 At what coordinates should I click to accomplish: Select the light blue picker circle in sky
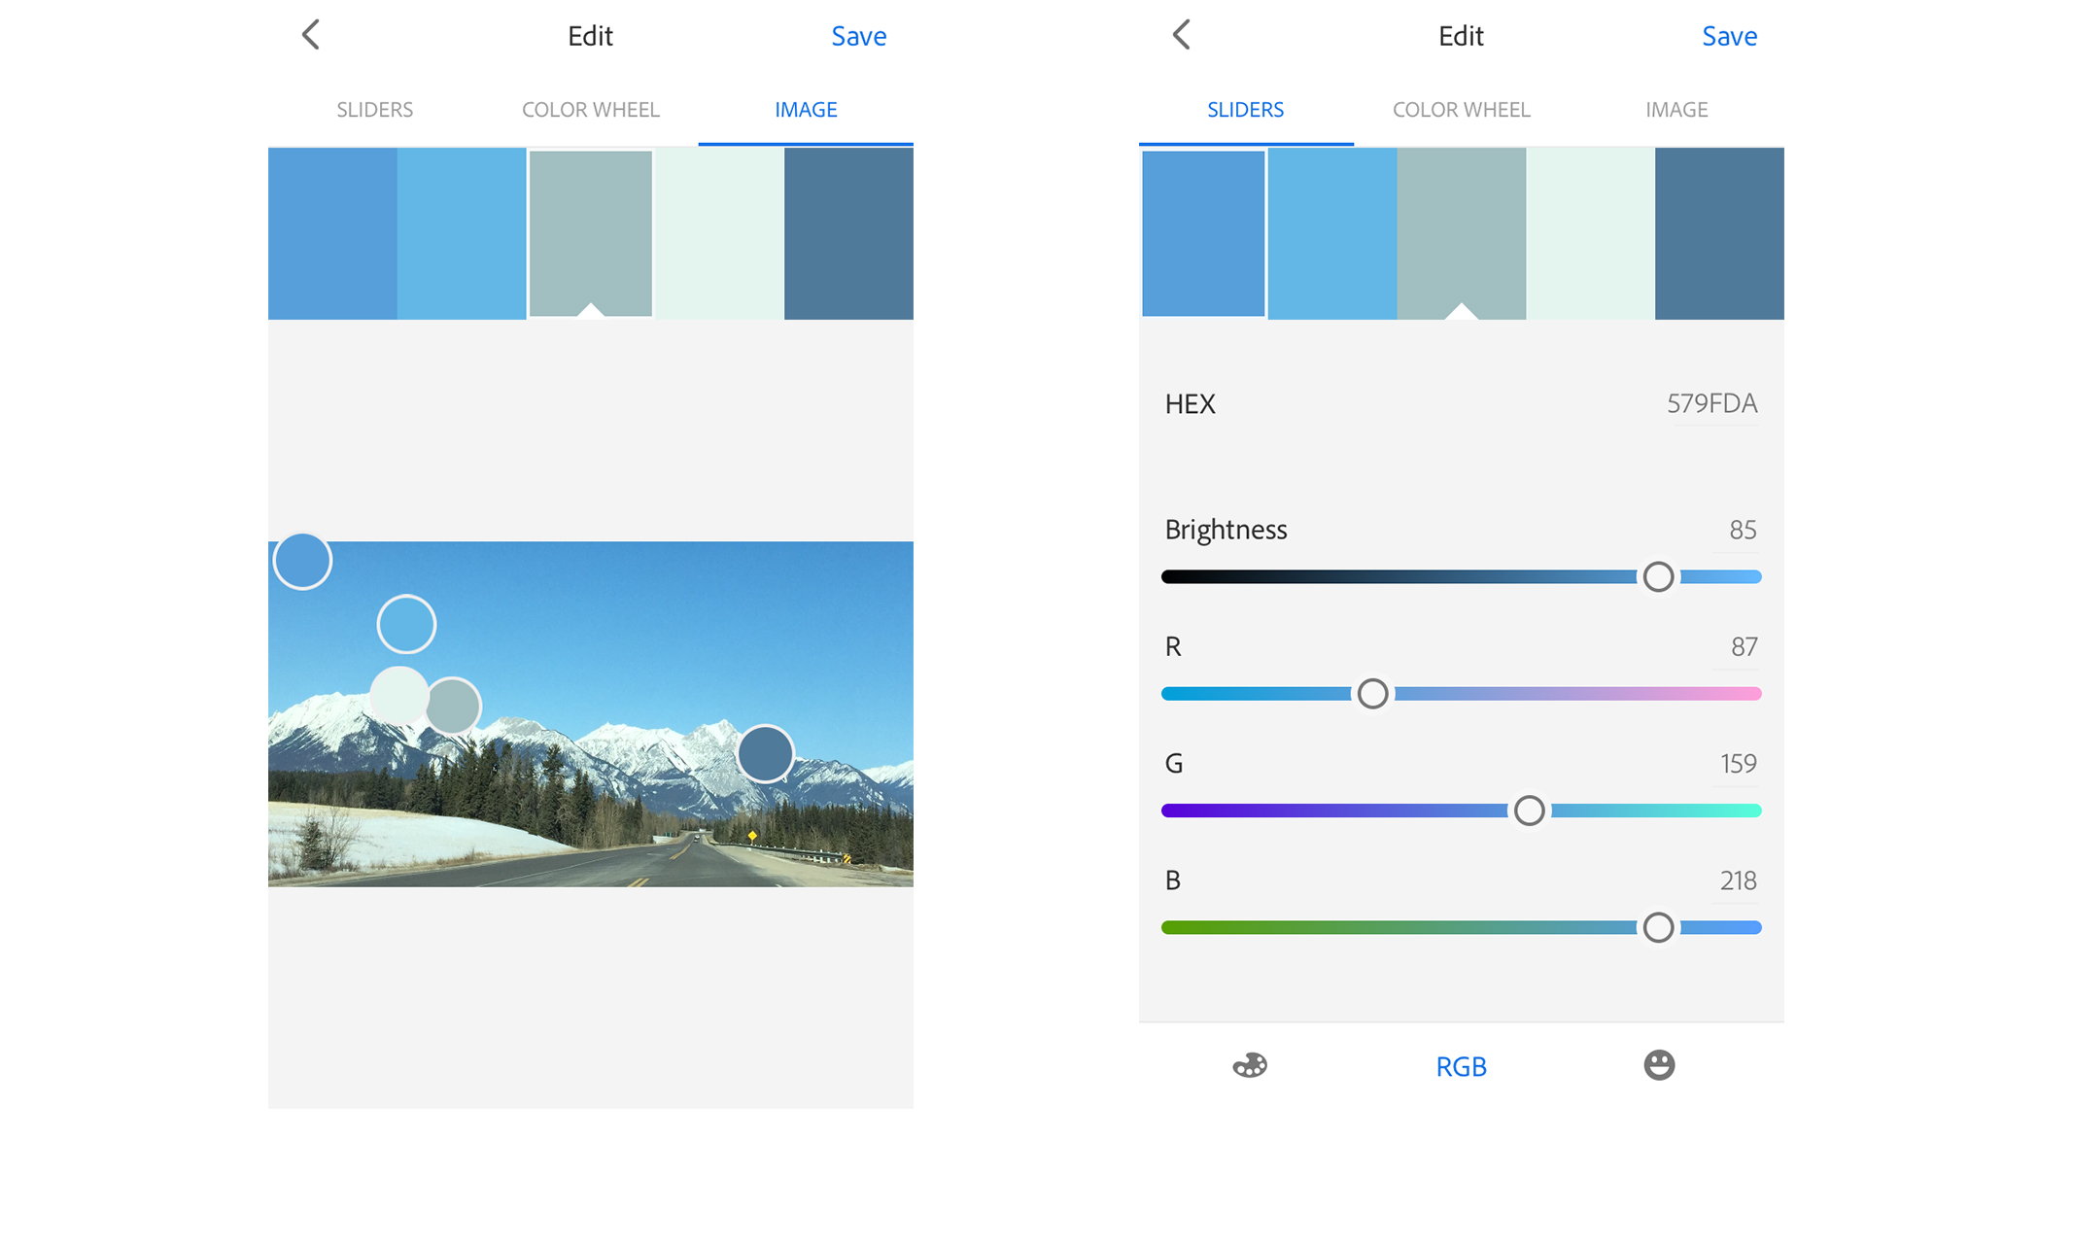[x=406, y=624]
